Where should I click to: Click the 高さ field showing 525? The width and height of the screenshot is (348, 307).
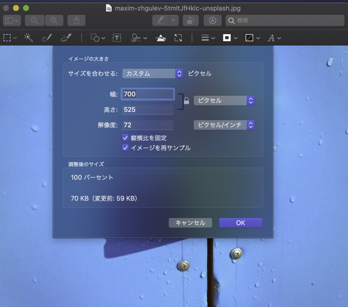tap(147, 110)
